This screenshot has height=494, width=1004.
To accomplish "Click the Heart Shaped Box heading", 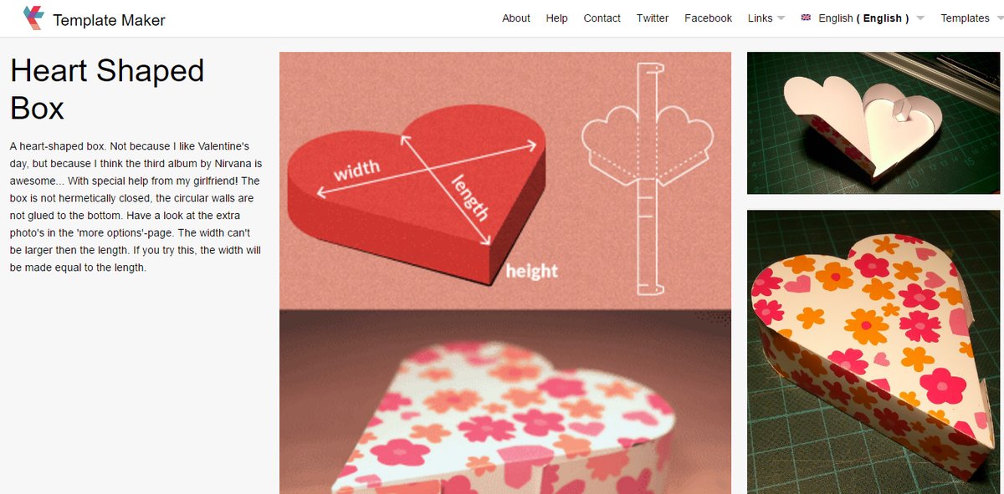I will pos(107,89).
